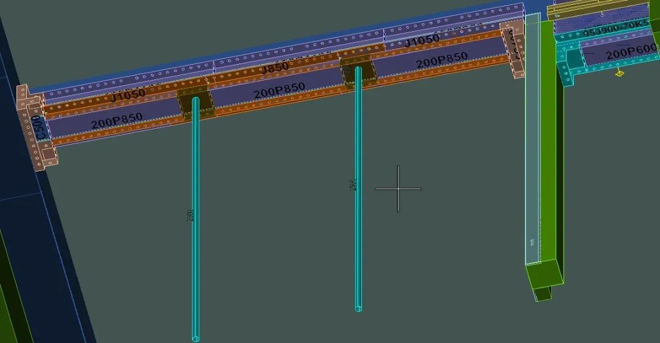660x343 pixels.
Task: Select the 95J900-70K5 component label
Action: click(x=614, y=28)
